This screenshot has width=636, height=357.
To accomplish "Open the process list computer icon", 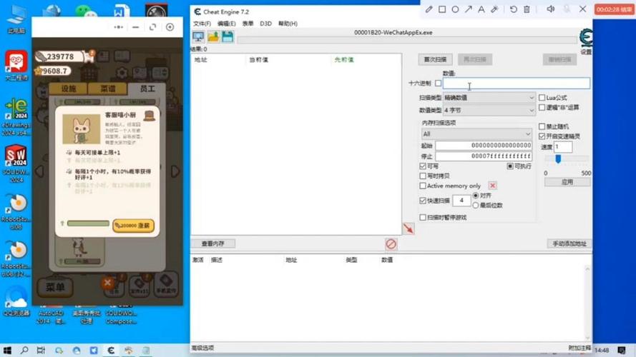I will 198,37.
